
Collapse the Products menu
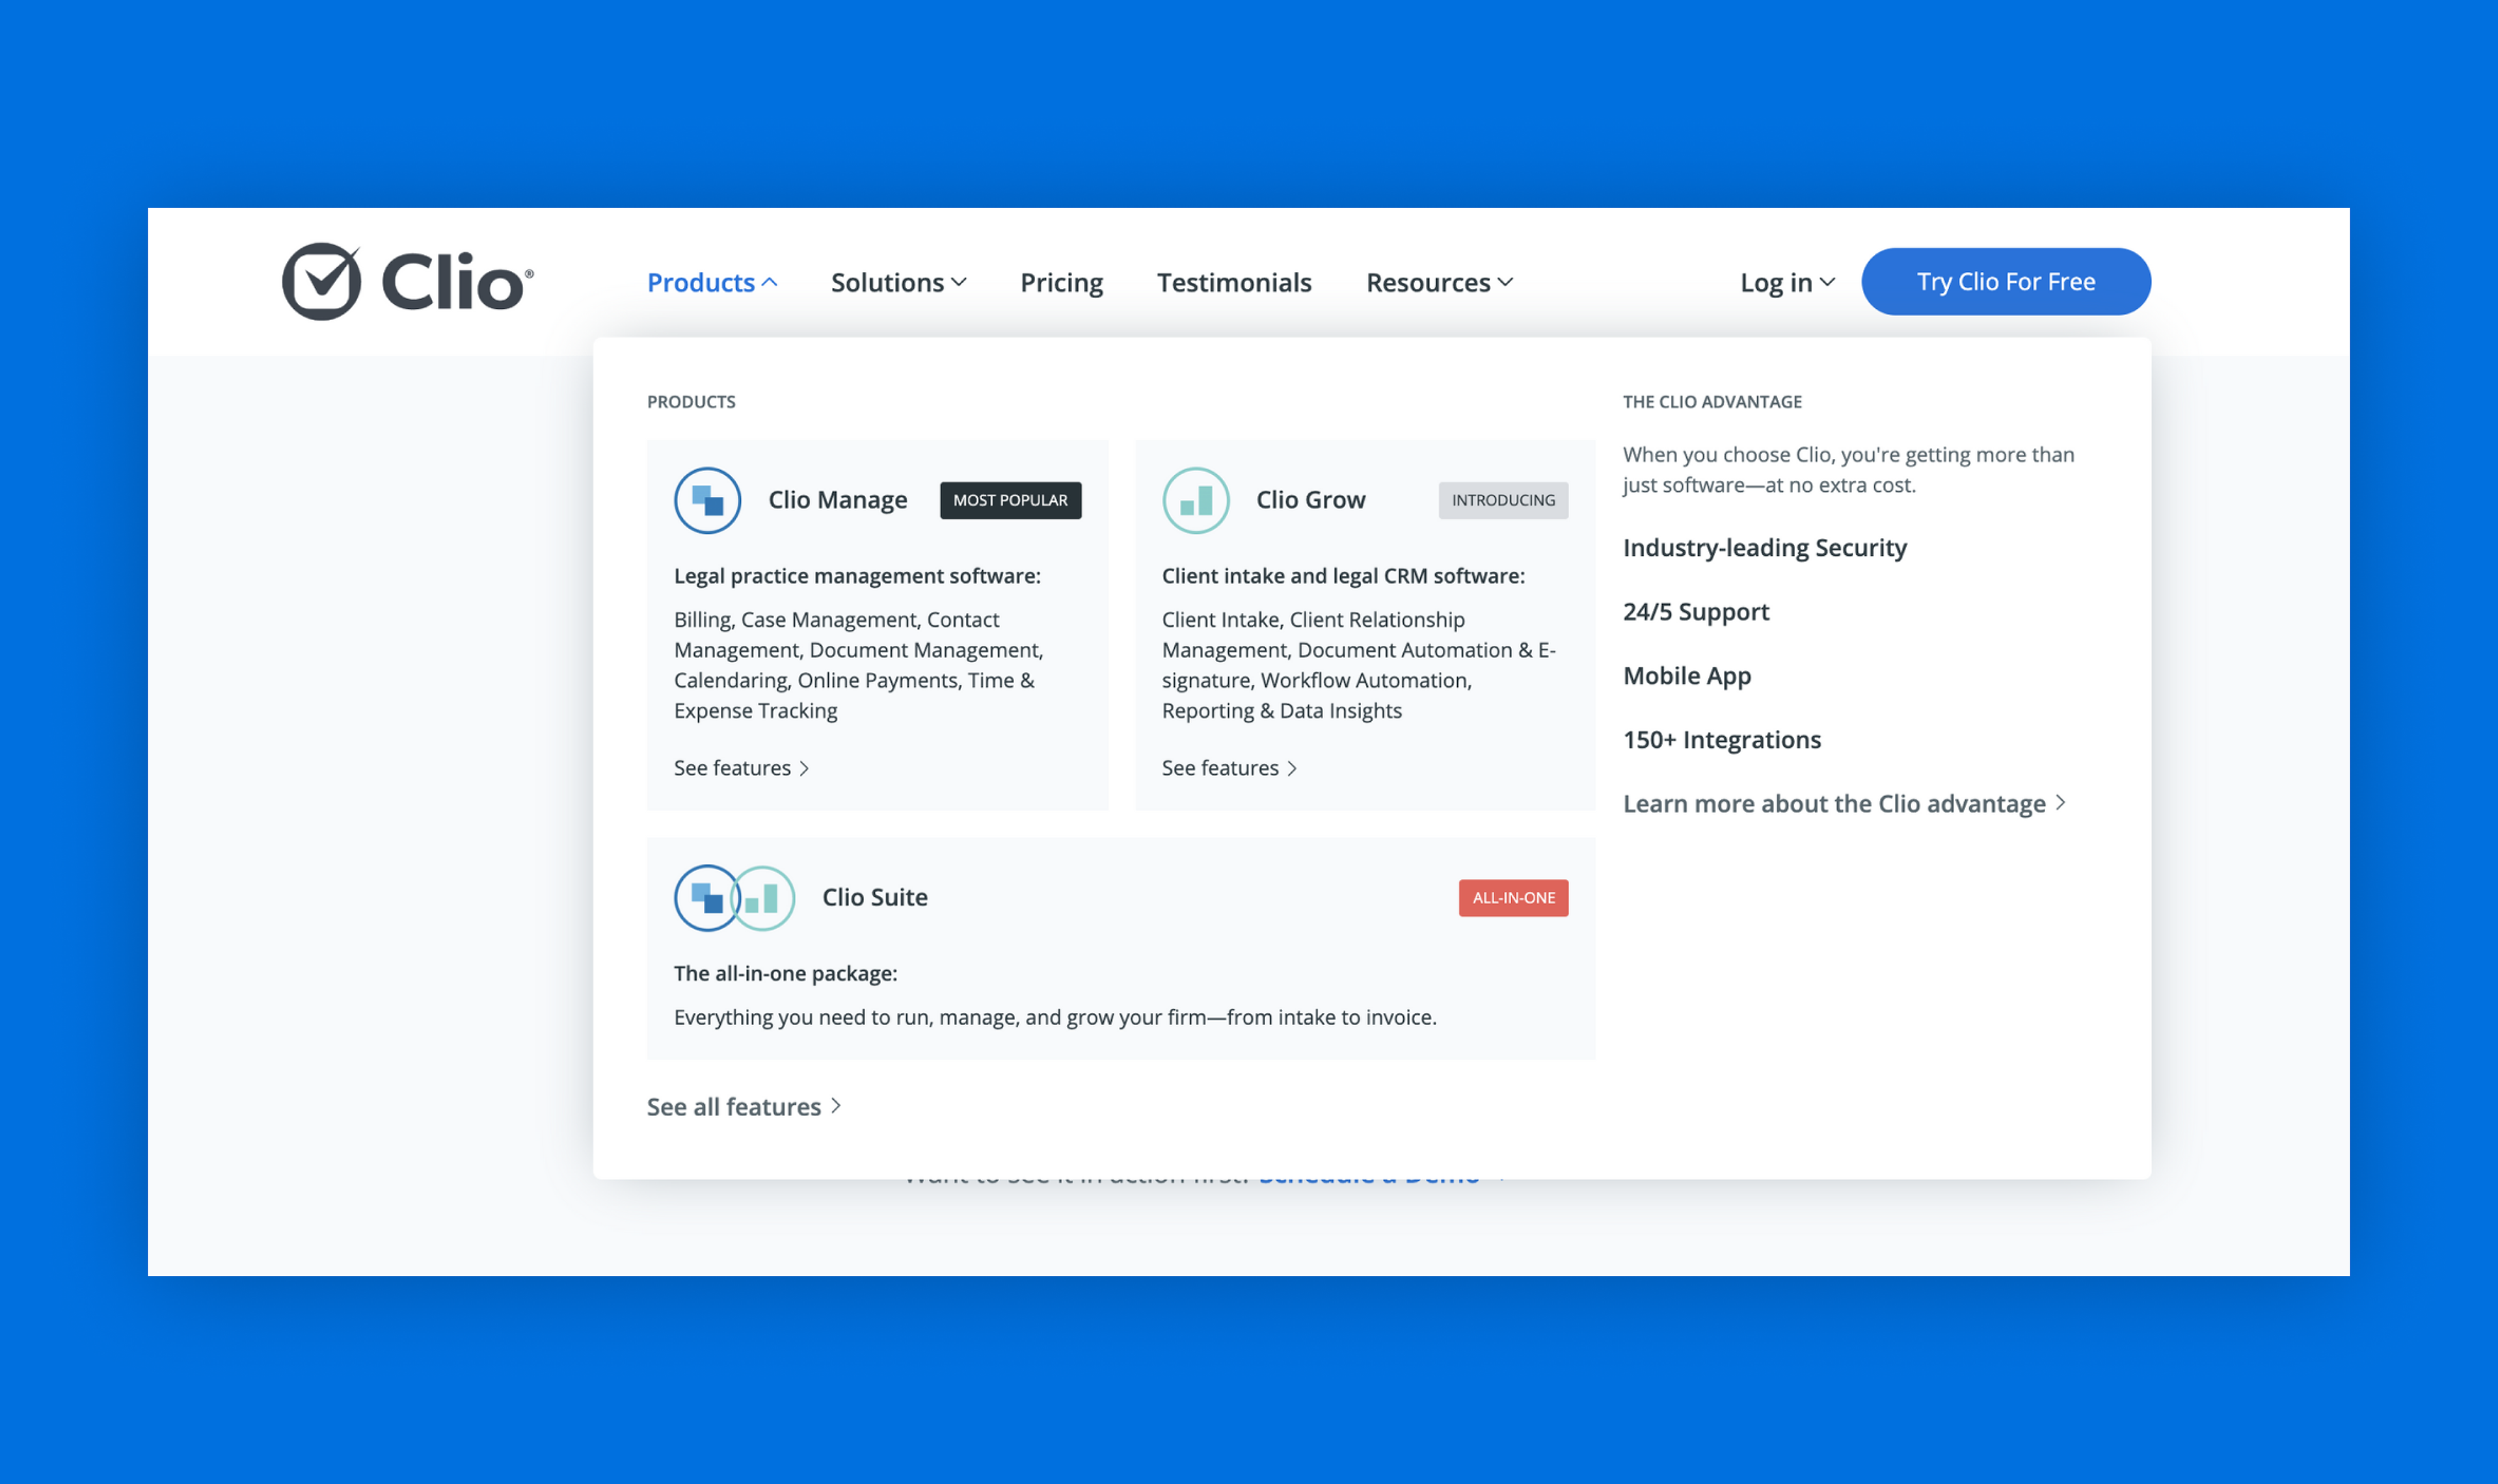tap(712, 283)
